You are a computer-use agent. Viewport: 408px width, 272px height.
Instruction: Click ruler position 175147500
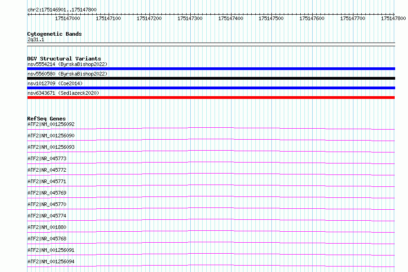tap(271, 18)
